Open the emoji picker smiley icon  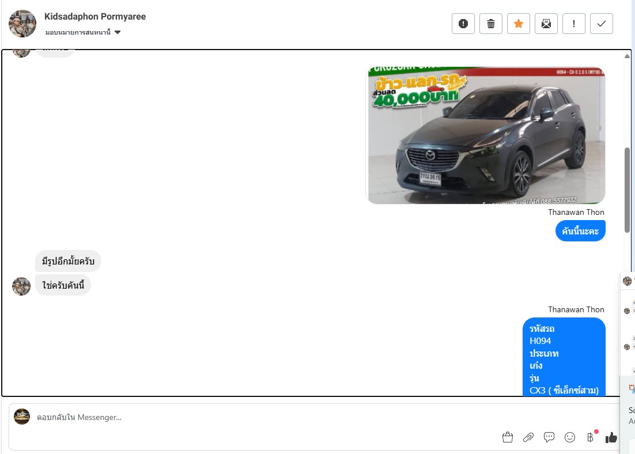tap(570, 437)
